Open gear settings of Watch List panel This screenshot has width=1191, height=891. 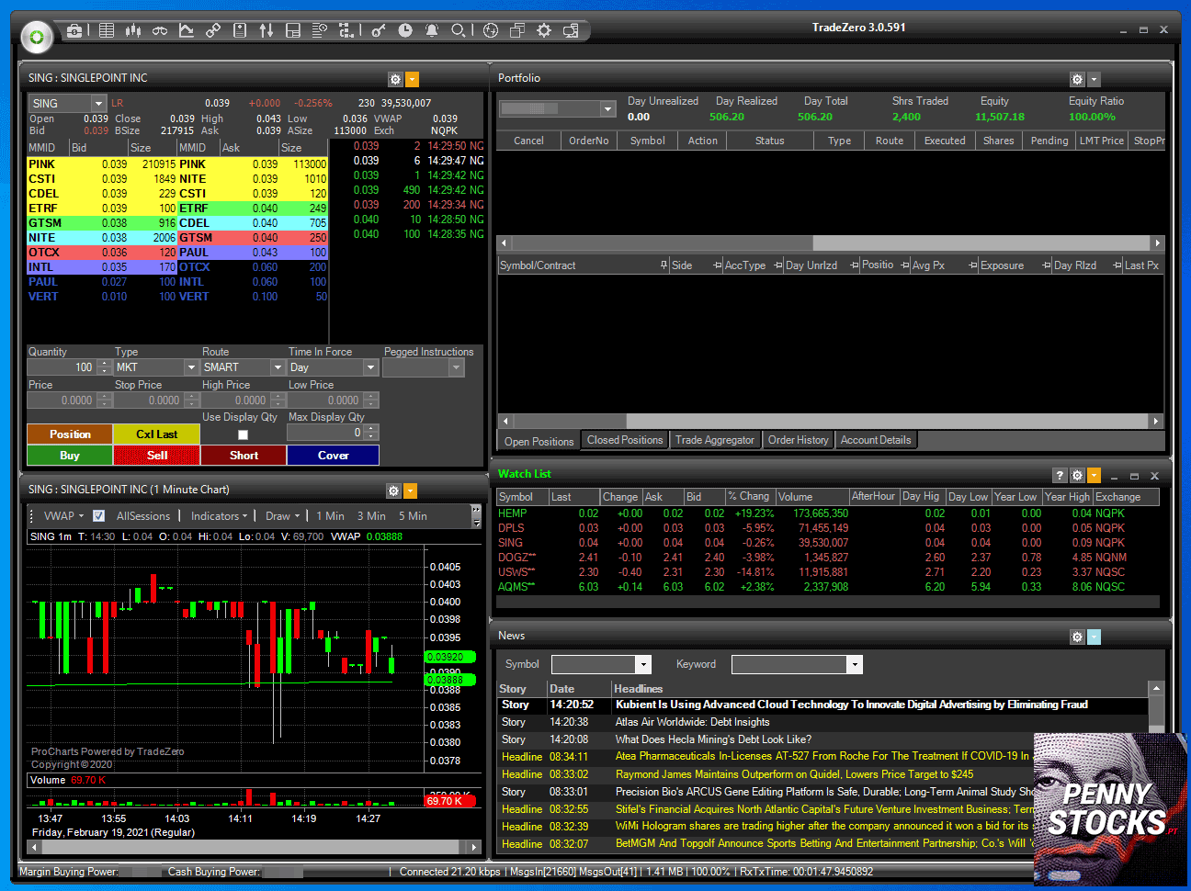click(1077, 476)
